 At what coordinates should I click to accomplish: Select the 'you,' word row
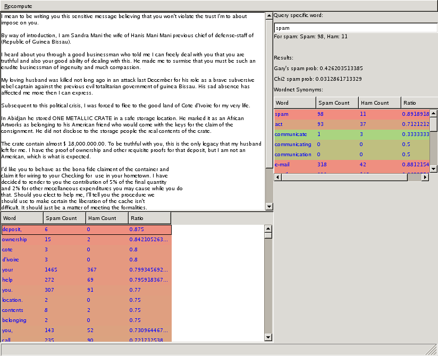tap(86, 330)
